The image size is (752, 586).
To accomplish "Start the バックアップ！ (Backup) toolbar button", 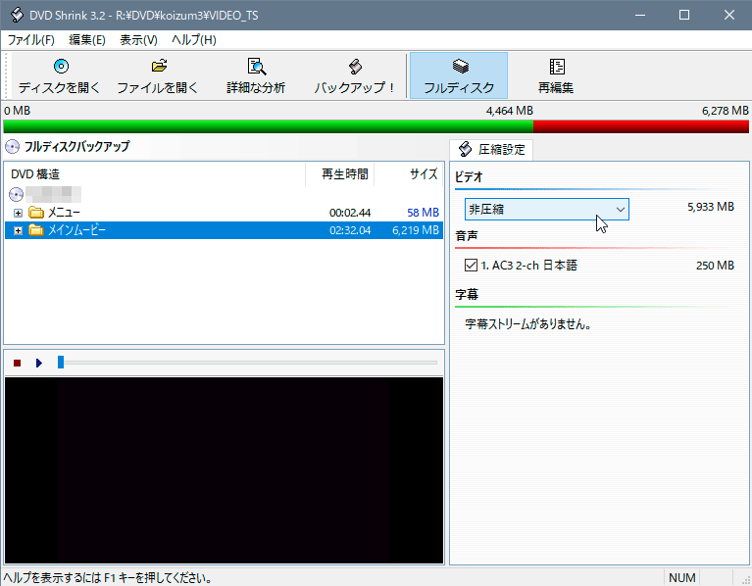I will [x=354, y=75].
